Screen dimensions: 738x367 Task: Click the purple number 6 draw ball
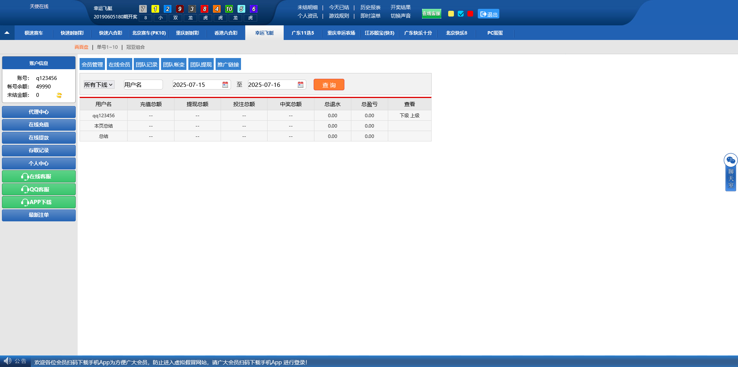coord(254,9)
